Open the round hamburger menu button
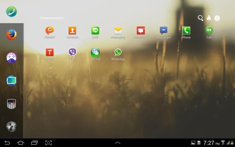This screenshot has width=235, height=147. coord(217,18)
